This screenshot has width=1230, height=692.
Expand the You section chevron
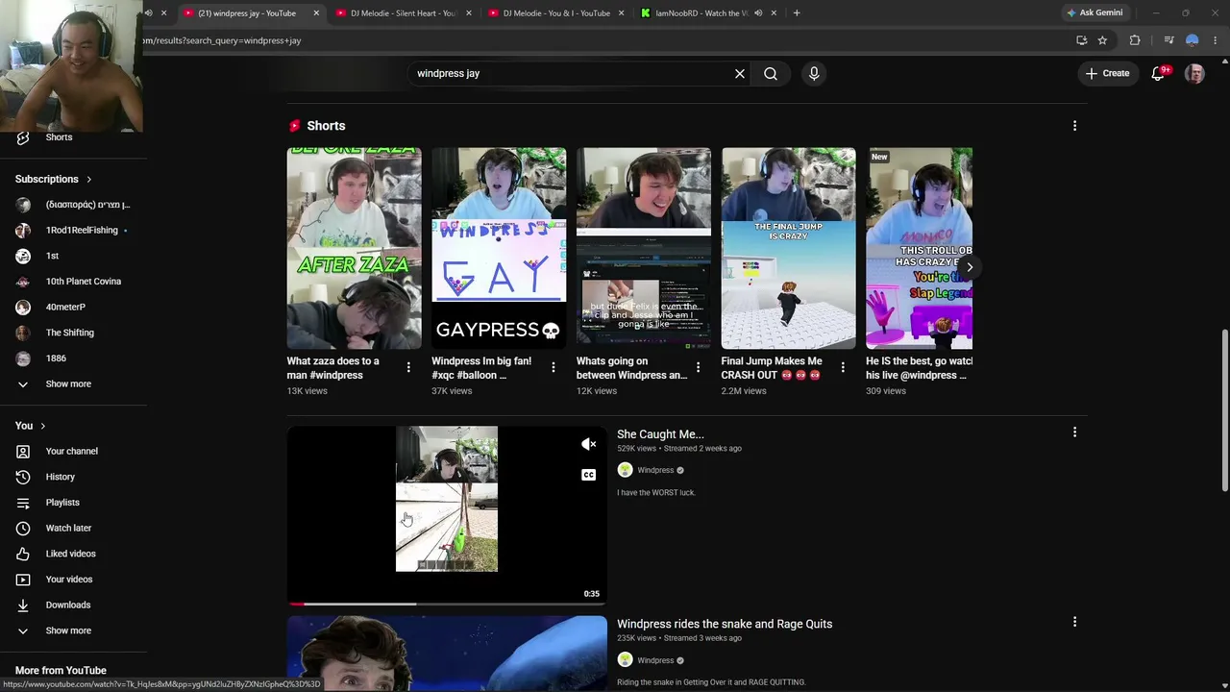(42, 426)
